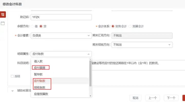
Task: Click the dropdown list scroll up arrow
Action: 90,59
